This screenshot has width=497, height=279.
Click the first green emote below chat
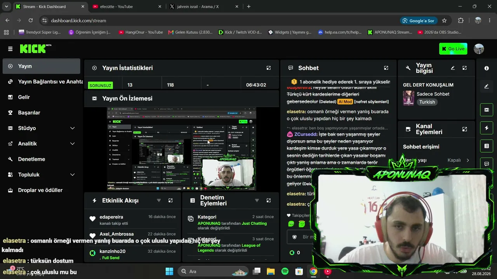tap(291, 224)
